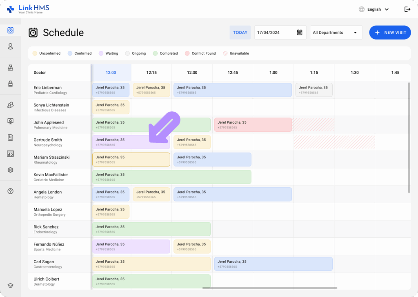Viewport: 418px width, 297px height.
Task: Open the English language dropdown
Action: pos(374,9)
